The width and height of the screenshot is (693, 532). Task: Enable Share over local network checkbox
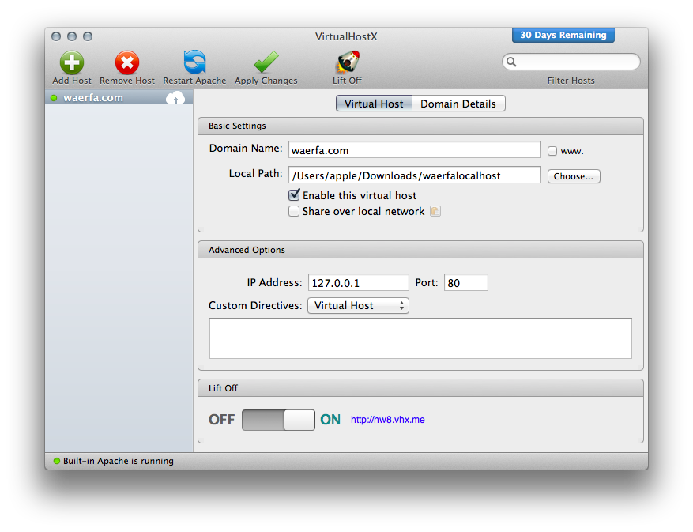click(294, 211)
